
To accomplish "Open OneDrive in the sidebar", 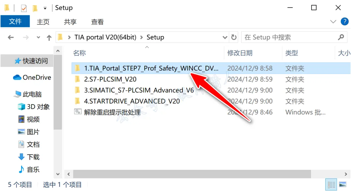I will click(x=32, y=77).
